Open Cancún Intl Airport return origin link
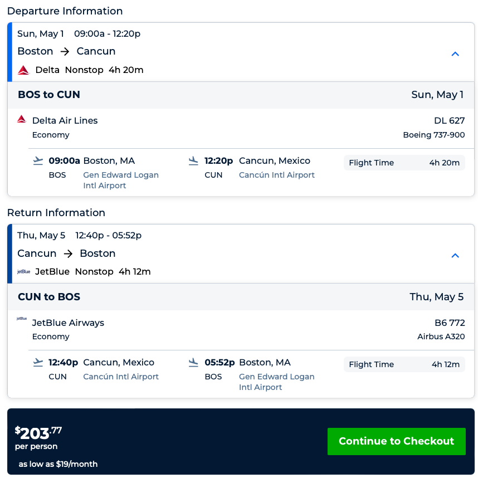This screenshot has width=478, height=478. click(121, 377)
